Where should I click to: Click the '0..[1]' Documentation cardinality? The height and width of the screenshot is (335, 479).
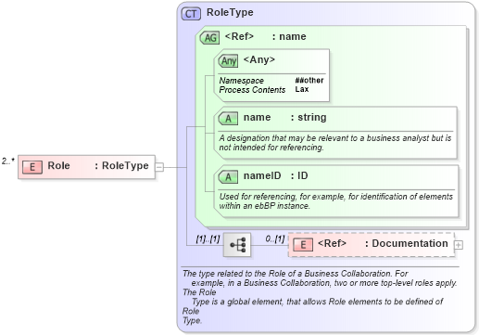[275, 238]
